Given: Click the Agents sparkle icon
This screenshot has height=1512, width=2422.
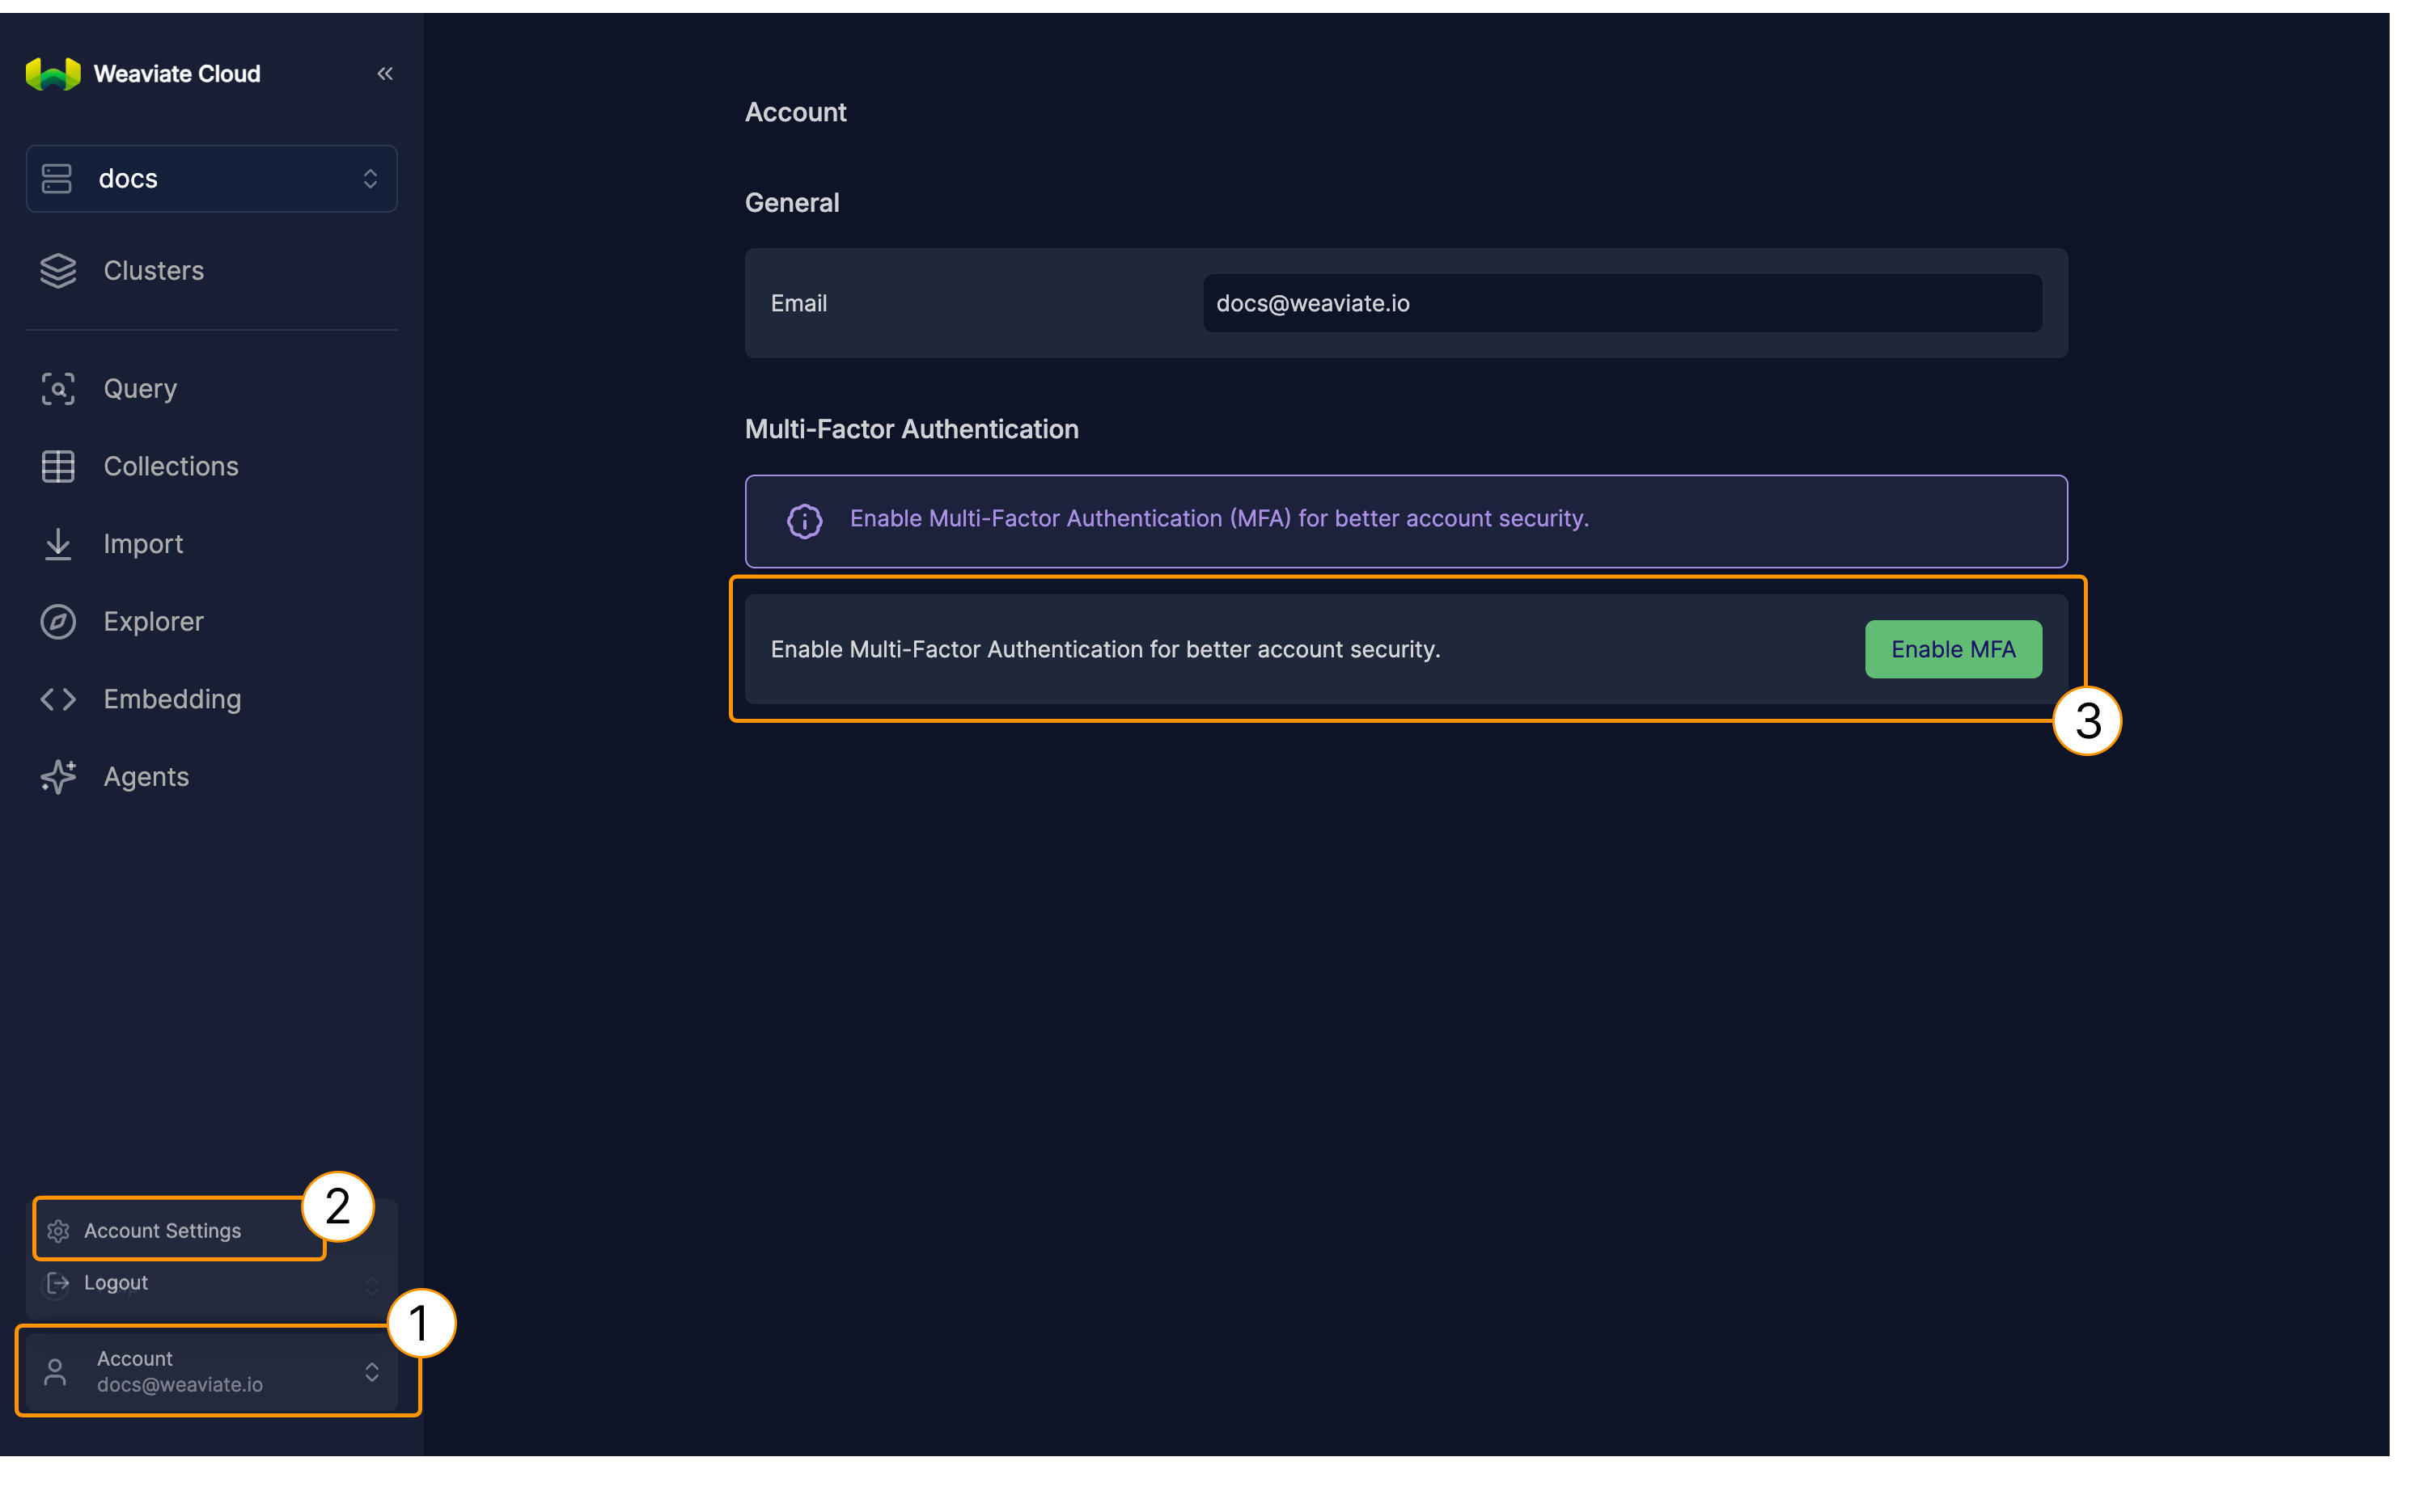Looking at the screenshot, I should [58, 777].
